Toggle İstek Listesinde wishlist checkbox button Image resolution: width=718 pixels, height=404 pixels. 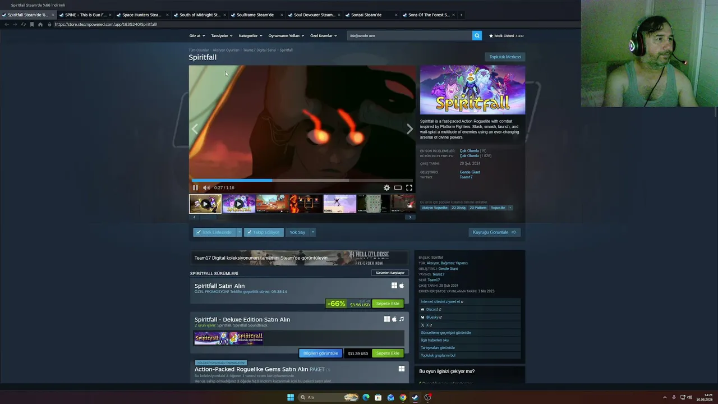click(214, 232)
